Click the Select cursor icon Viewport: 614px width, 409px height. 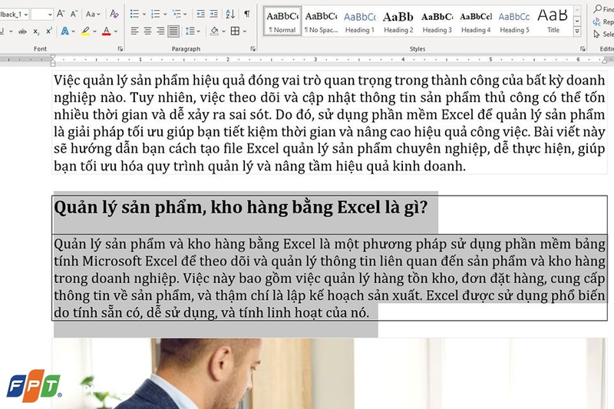click(597, 35)
